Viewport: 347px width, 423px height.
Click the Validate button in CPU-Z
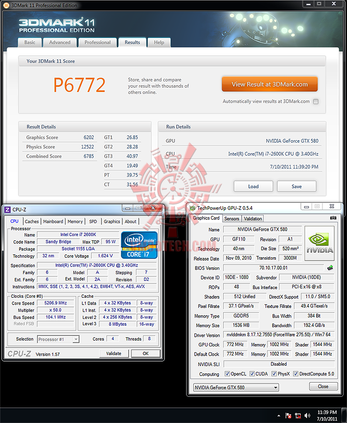point(114,354)
